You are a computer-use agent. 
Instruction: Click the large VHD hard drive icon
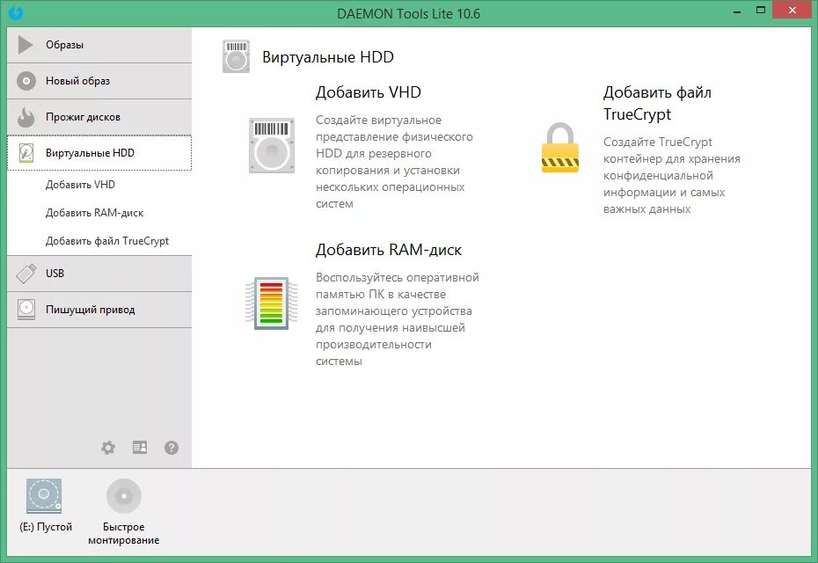click(x=272, y=145)
